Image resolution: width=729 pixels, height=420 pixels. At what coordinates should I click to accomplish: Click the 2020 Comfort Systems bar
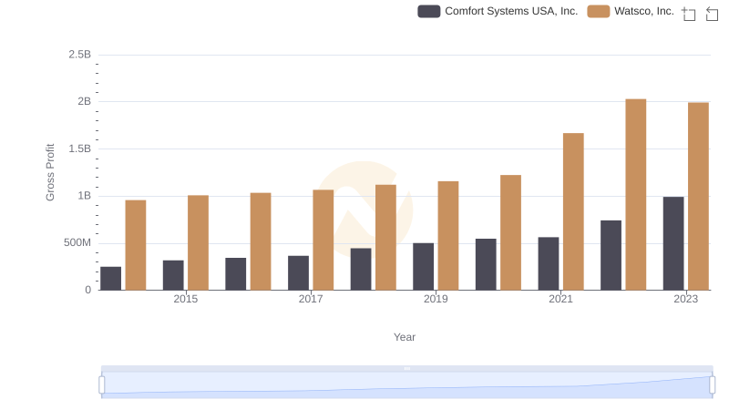(486, 264)
